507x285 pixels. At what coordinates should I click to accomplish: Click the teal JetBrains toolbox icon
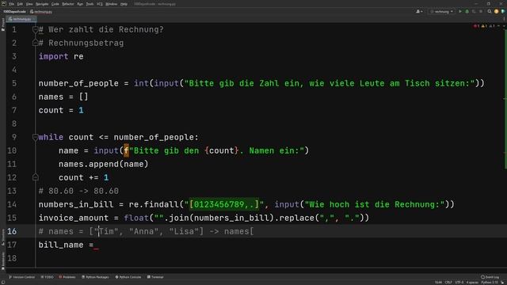click(503, 12)
